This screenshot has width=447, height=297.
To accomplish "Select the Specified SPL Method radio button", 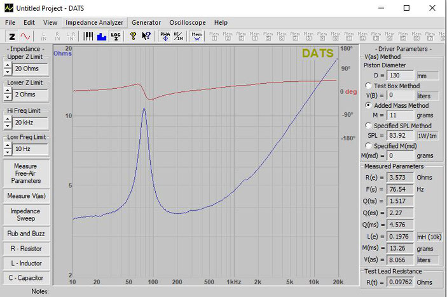I will (368, 126).
